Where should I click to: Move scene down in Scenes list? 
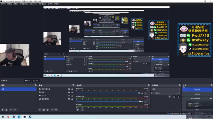(15, 110)
